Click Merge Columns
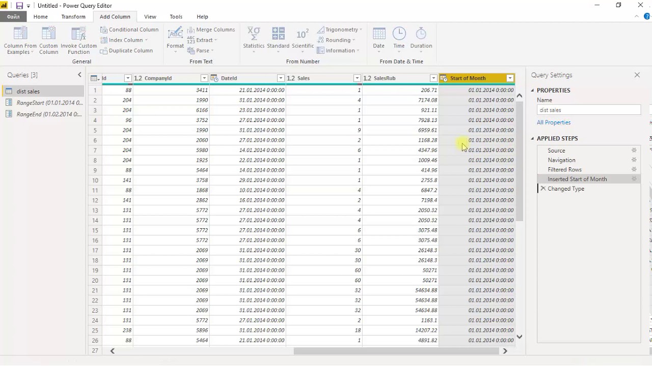 point(211,29)
